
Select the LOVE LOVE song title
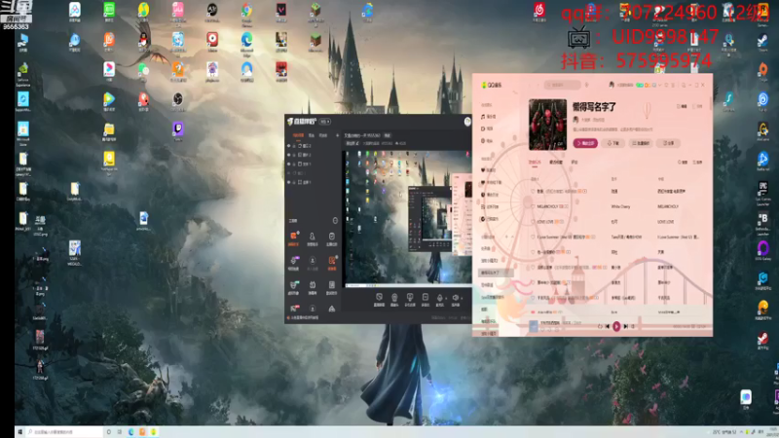(x=545, y=222)
